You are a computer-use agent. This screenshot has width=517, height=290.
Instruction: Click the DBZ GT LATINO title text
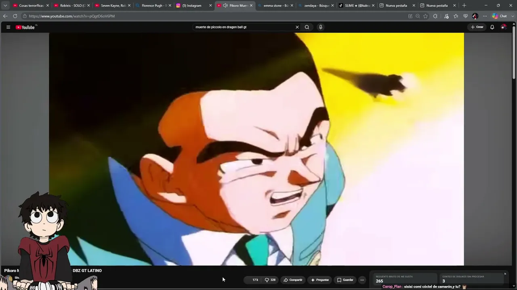click(87, 271)
